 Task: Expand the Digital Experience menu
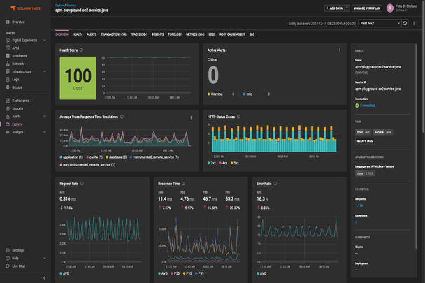coord(45,40)
